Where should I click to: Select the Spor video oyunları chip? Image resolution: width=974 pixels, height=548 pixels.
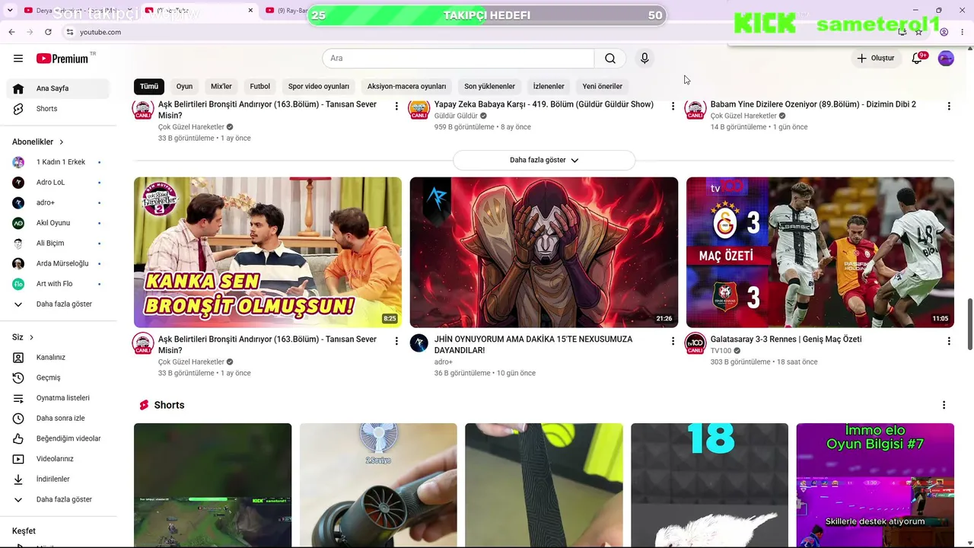pyautogui.click(x=319, y=86)
